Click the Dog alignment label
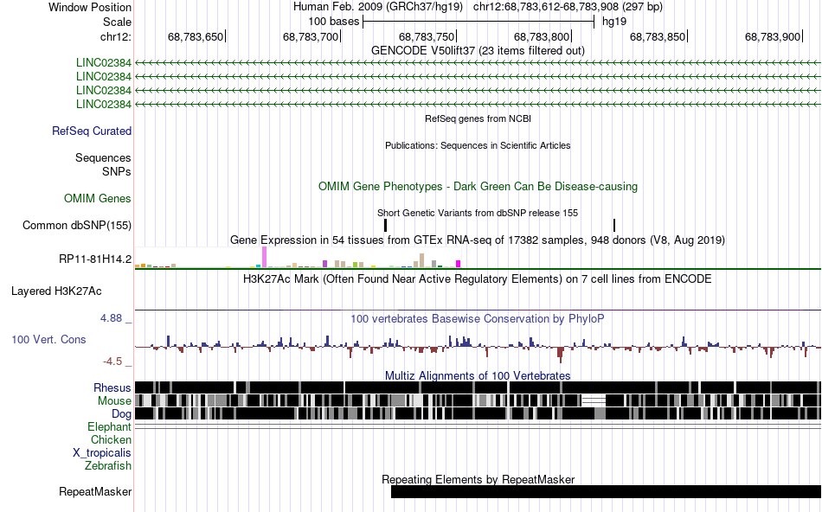The height and width of the screenshot is (512, 822). tap(121, 414)
